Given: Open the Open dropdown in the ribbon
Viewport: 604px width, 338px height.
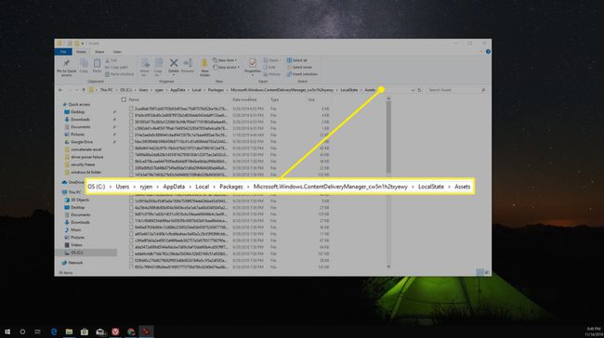Looking at the screenshot, I should (x=271, y=60).
